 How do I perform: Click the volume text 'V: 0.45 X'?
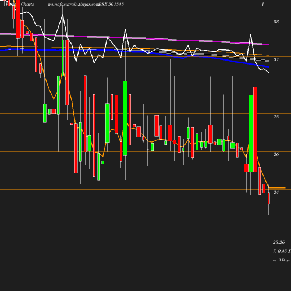(282, 251)
